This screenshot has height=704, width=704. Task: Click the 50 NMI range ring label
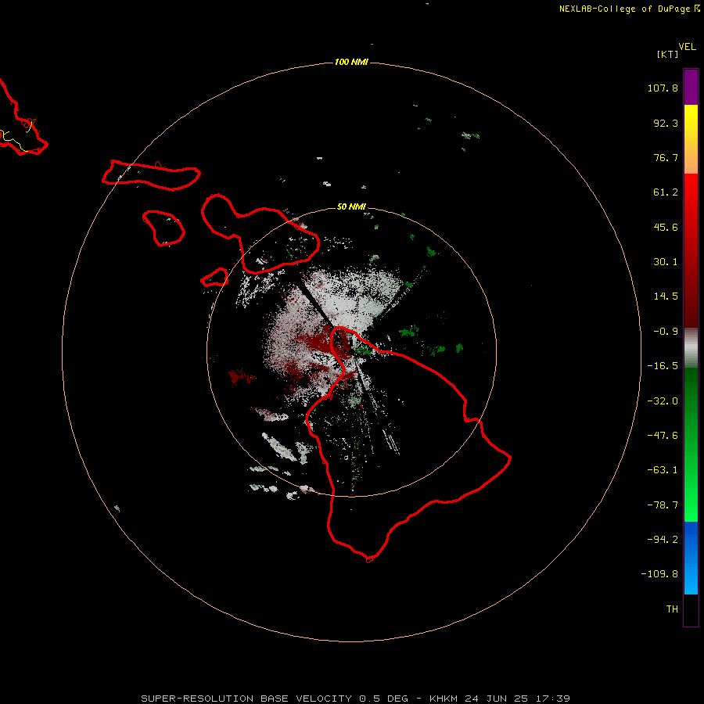(x=351, y=207)
